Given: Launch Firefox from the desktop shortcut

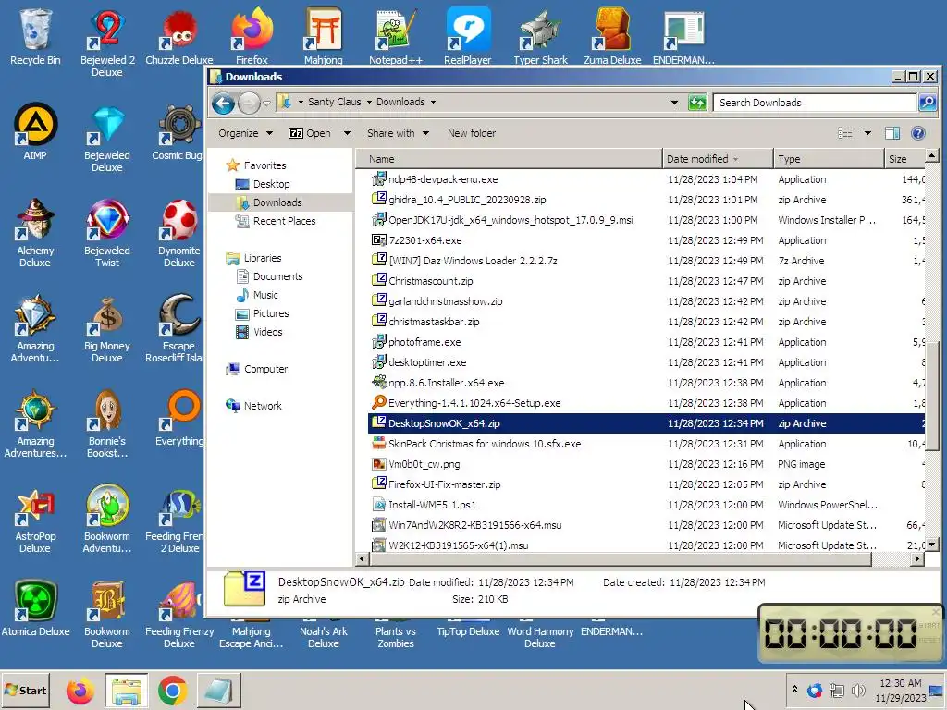Looking at the screenshot, I should [x=252, y=36].
